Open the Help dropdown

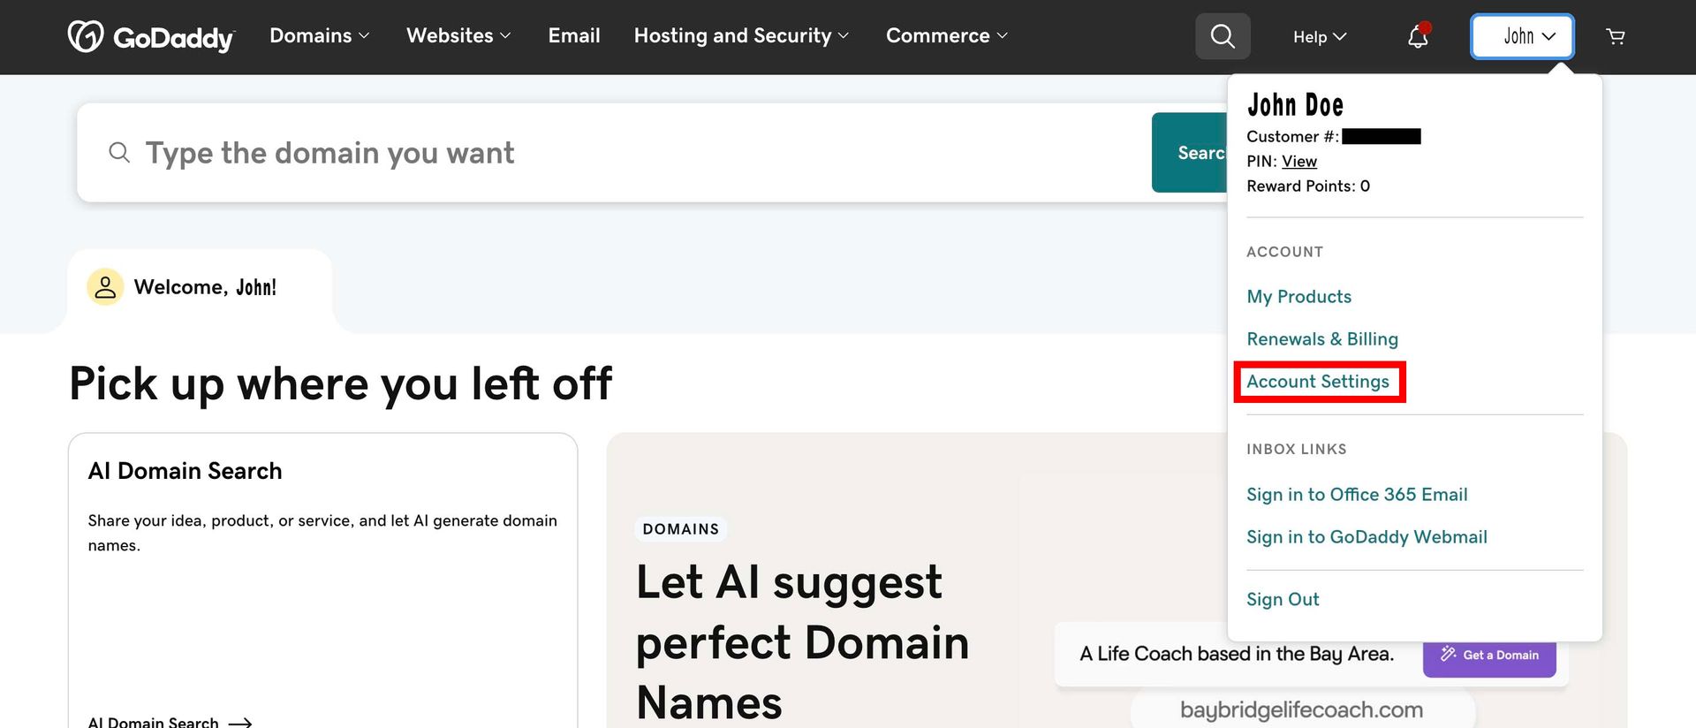1320,36
